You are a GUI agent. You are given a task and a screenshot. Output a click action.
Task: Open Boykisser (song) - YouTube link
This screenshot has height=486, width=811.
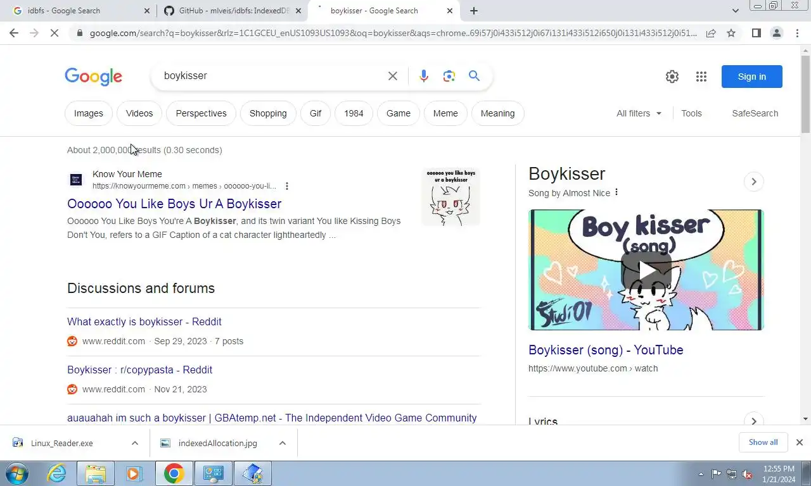tap(606, 350)
